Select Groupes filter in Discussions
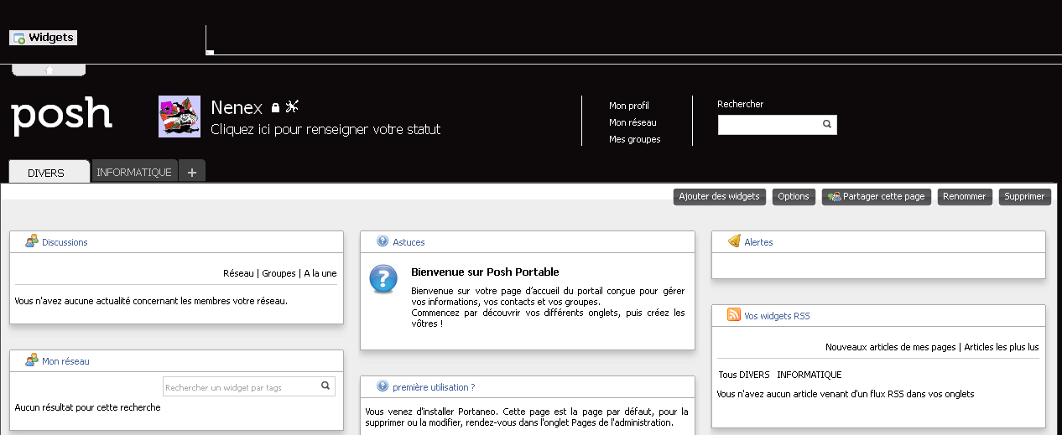The image size is (1062, 435). (x=279, y=273)
